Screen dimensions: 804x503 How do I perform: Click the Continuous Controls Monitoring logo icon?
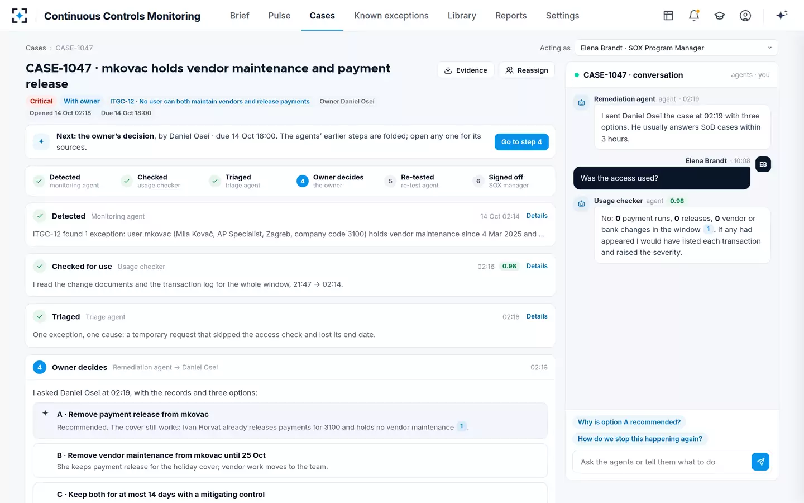[20, 16]
